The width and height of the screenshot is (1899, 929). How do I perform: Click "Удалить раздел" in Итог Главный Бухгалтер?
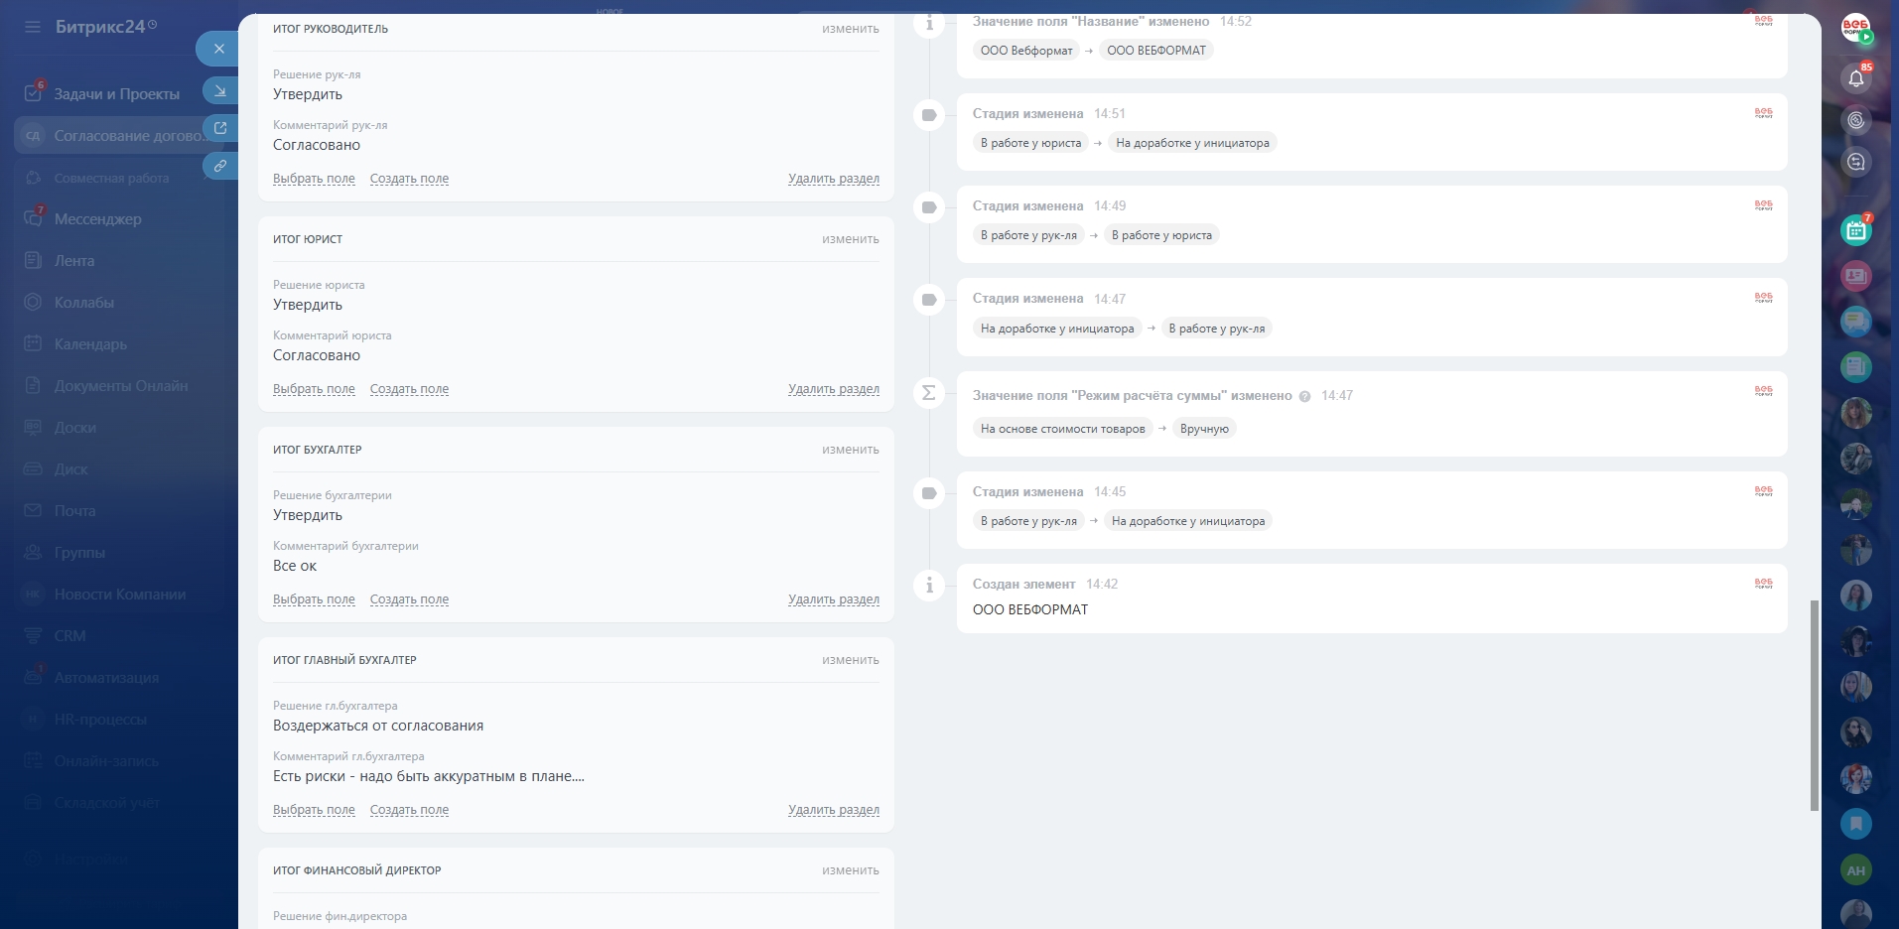[x=833, y=810]
